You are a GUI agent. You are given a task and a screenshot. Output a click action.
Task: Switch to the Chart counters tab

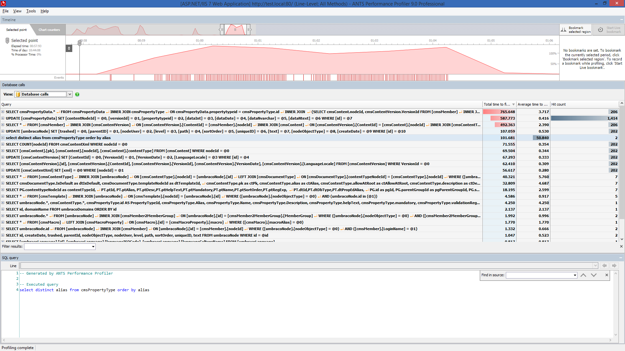click(x=49, y=30)
